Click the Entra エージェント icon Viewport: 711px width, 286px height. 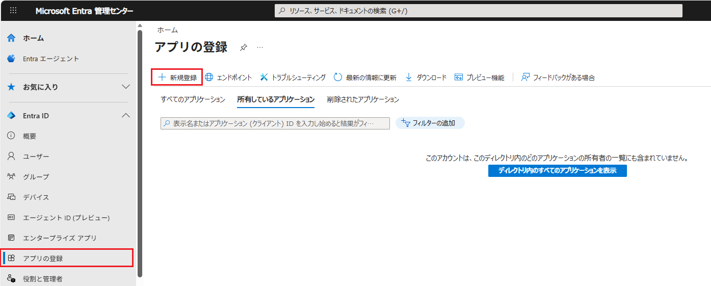click(x=11, y=59)
